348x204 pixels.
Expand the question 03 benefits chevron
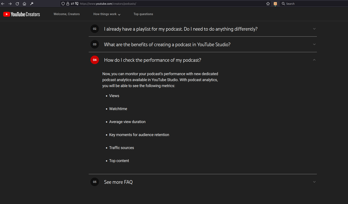point(314,44)
